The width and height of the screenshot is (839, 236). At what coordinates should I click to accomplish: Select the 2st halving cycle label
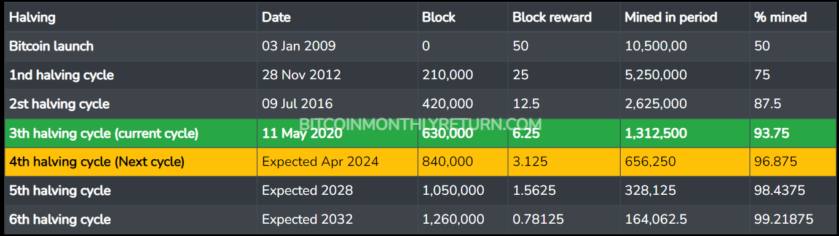[59, 104]
